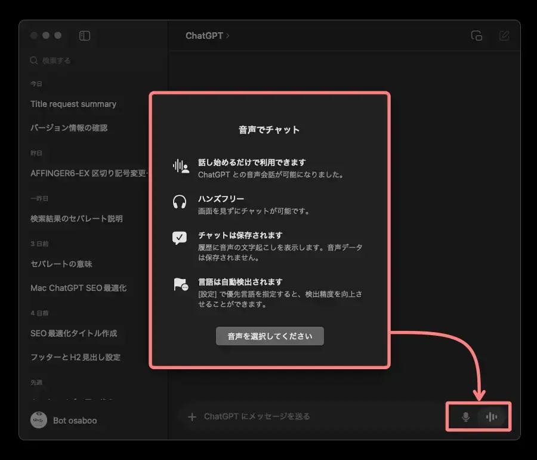Viewport: 537px width, 460px height.
Task: Click the 履歴に音声の文字起こし description text
Action: [x=280, y=253]
